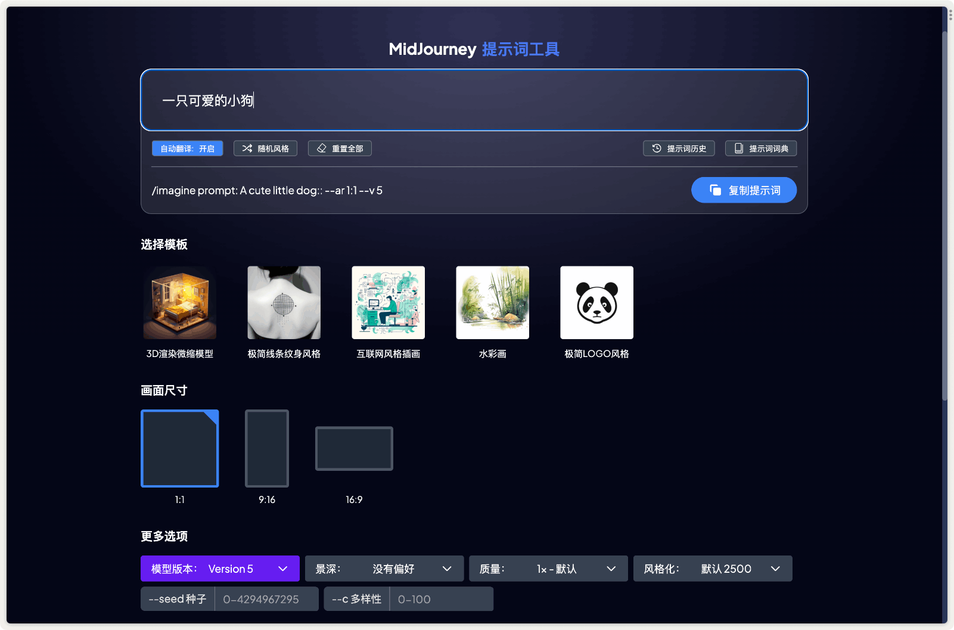Viewport: 954px width, 630px height.
Task: Select the 水彩画 template
Action: [x=492, y=302]
